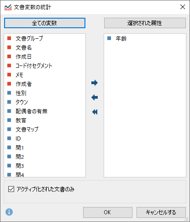This screenshot has height=222, width=190.
Task: Click the right arrow to add variable
Action: (x=95, y=83)
